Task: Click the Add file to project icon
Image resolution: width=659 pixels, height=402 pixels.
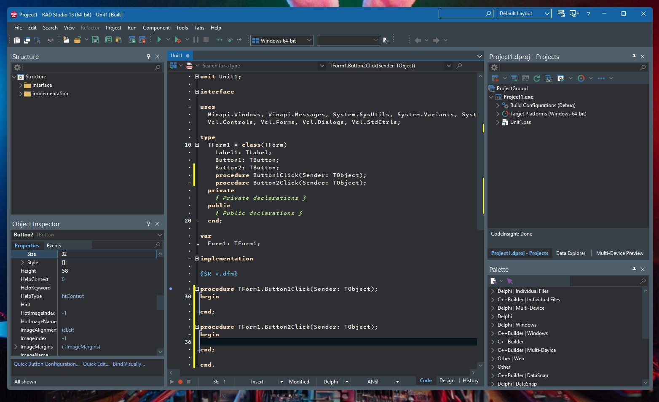Action: pyautogui.click(x=132, y=40)
